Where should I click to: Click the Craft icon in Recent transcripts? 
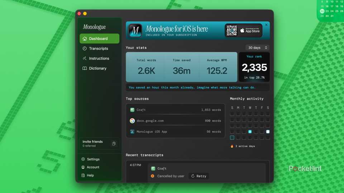(x=153, y=168)
